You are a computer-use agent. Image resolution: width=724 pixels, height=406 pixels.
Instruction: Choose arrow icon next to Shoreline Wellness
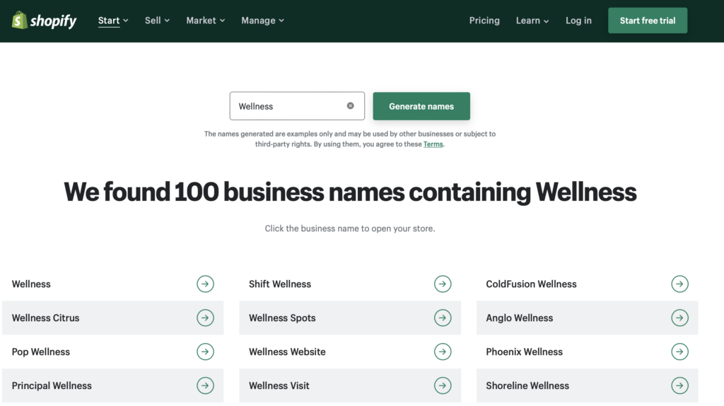point(679,385)
